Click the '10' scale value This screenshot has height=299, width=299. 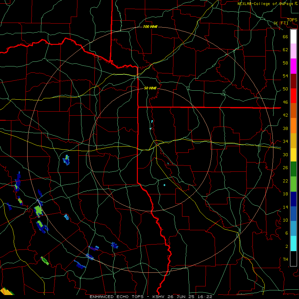(285, 220)
